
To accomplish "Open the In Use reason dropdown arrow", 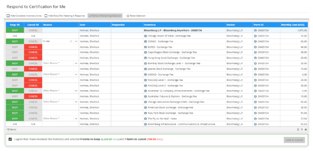I will [x=76, y=41].
